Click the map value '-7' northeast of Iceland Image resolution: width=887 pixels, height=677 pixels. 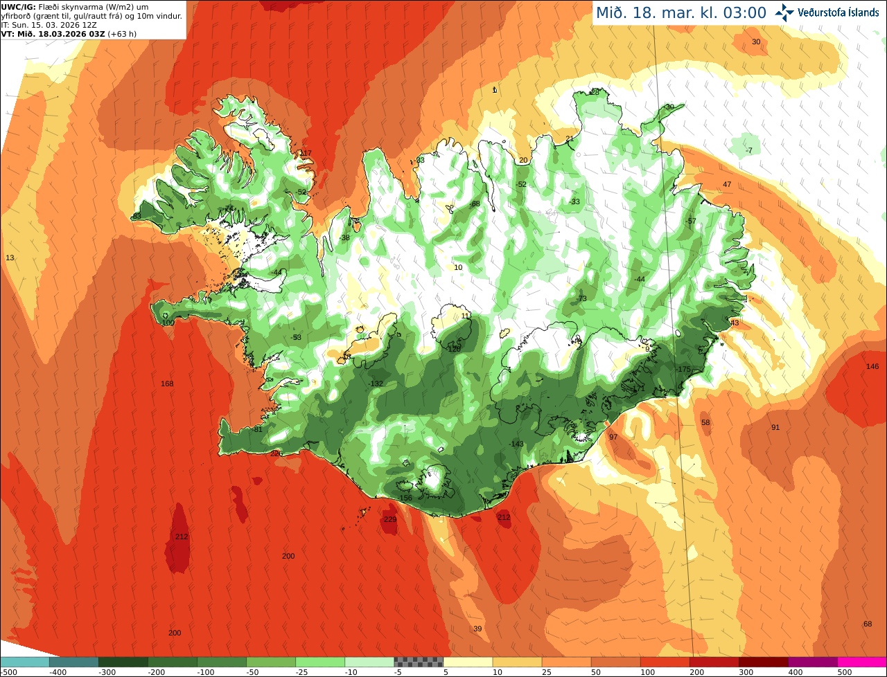(x=748, y=150)
